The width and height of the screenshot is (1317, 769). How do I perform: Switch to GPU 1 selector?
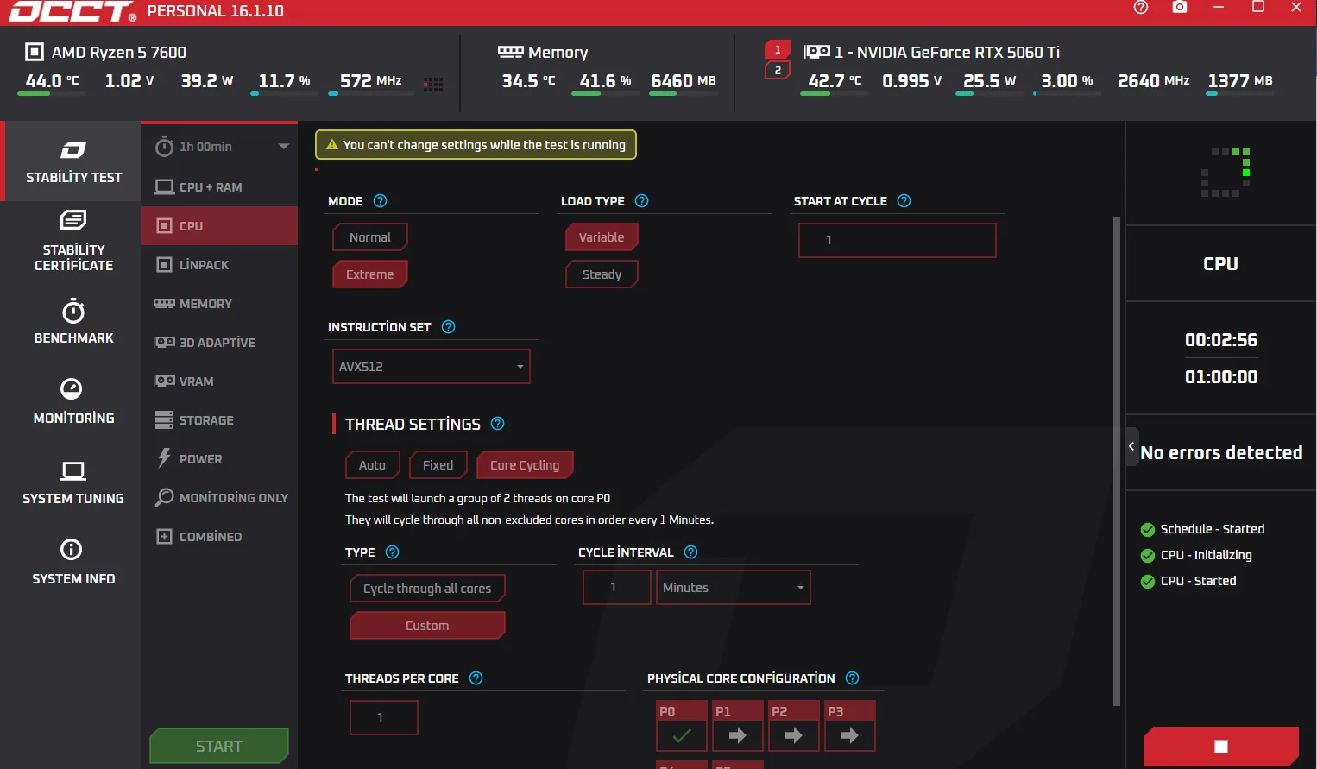point(777,50)
